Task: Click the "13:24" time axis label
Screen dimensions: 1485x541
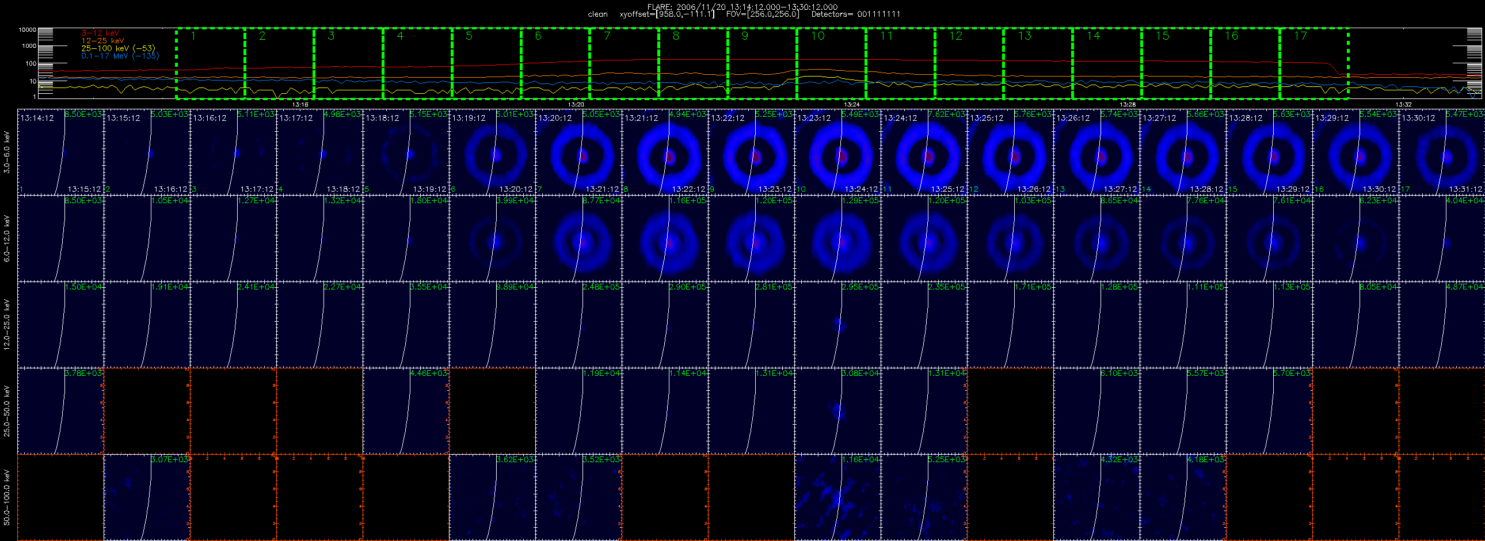Action: tap(852, 104)
